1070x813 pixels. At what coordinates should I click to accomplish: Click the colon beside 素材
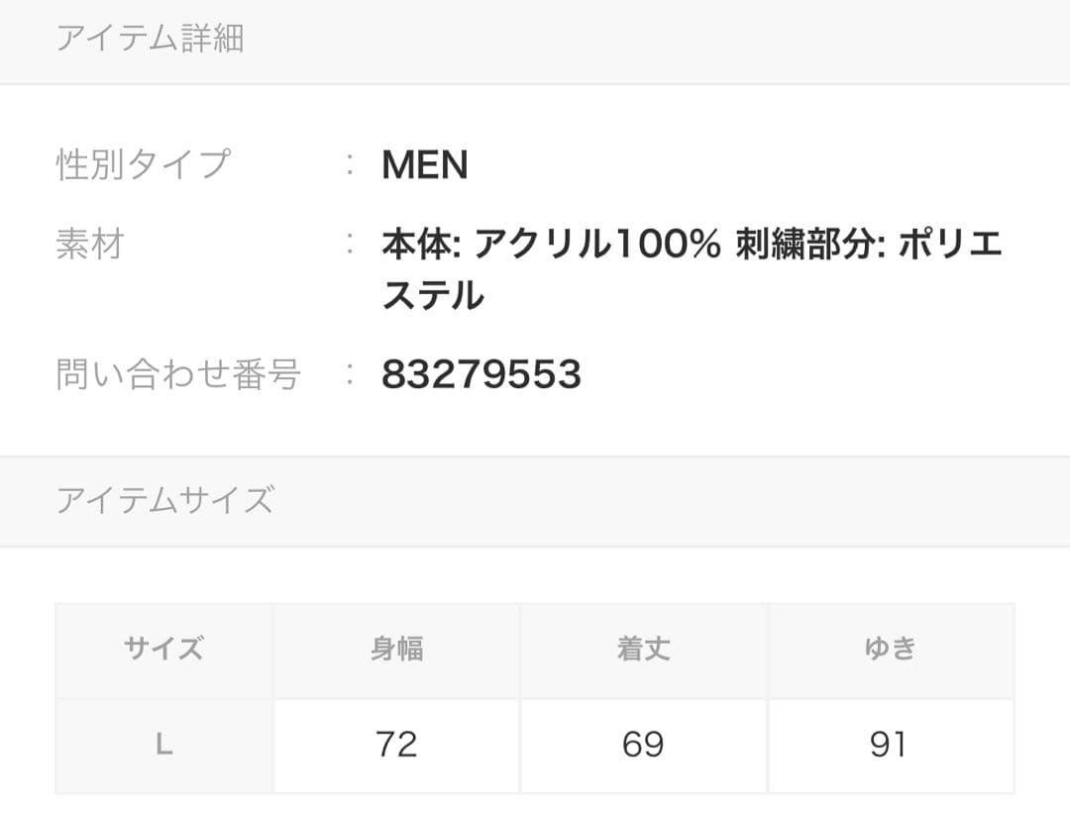(x=351, y=245)
